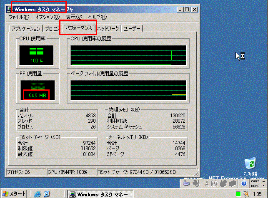The height and width of the screenshot is (198, 268).
Task: Switch to the ネットワーク tab
Action: (108, 29)
